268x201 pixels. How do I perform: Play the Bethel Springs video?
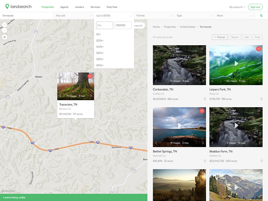click(180, 125)
